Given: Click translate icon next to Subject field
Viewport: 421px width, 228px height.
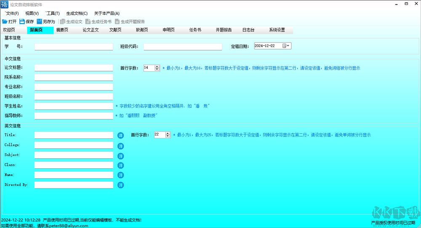Looking at the screenshot, I should [x=121, y=156].
